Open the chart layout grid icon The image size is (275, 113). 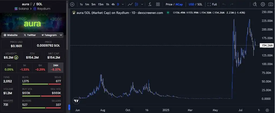[x=158, y=4]
